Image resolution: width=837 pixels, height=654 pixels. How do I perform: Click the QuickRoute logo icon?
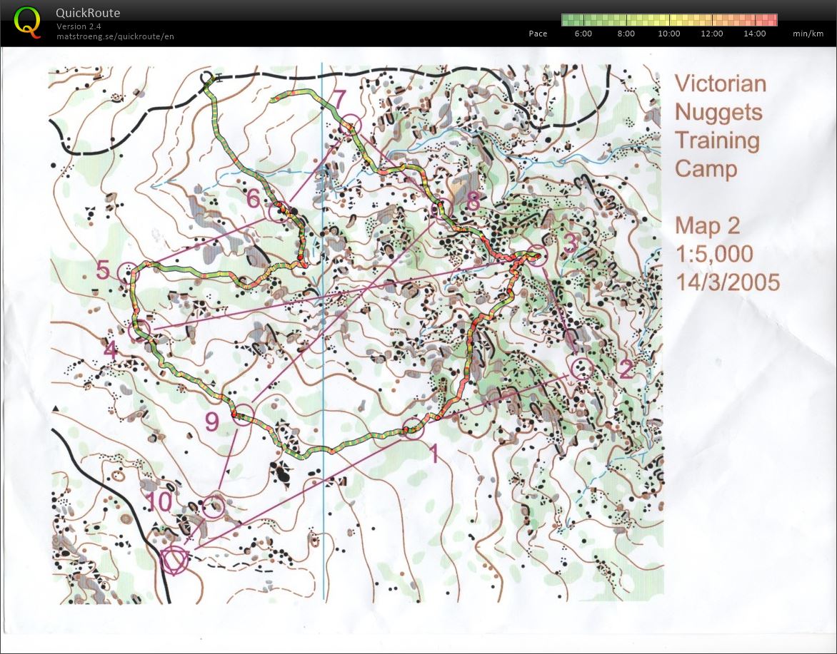(27, 21)
